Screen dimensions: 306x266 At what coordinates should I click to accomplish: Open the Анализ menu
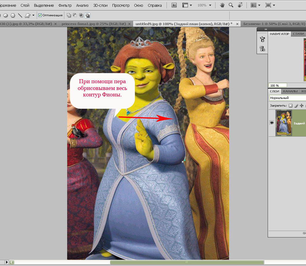coord(82,6)
